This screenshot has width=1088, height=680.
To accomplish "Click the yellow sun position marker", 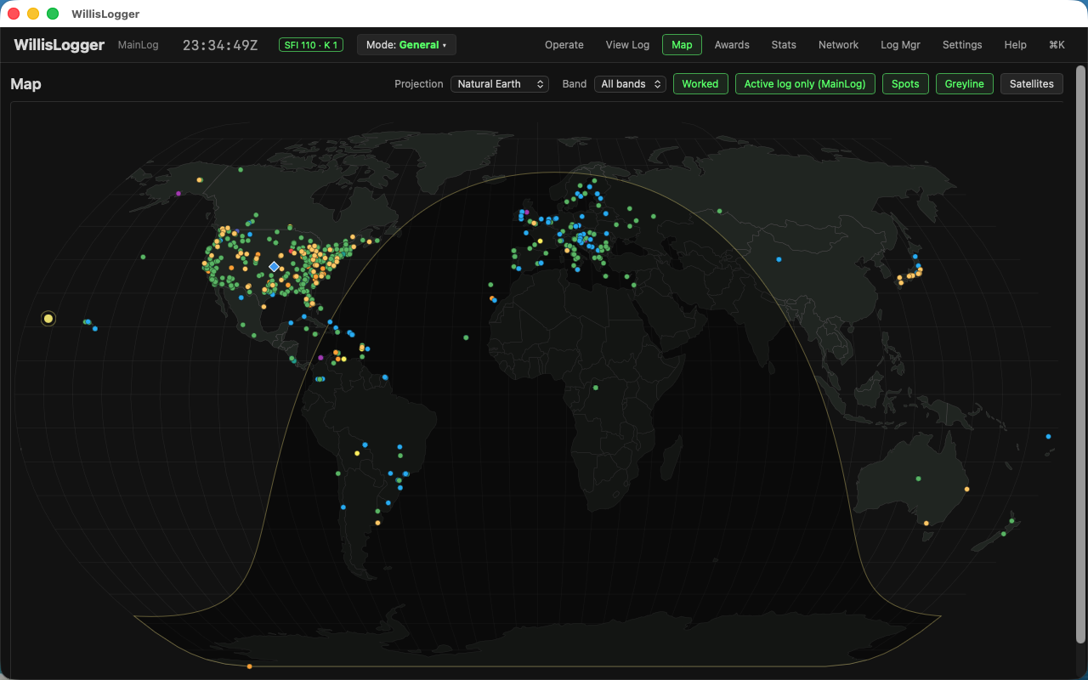I will (x=48, y=319).
